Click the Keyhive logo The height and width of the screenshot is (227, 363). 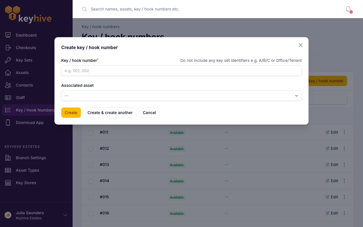pos(28,14)
